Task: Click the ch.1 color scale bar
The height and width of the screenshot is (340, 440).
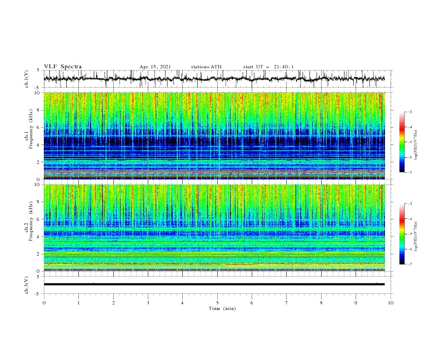Action: [x=402, y=142]
